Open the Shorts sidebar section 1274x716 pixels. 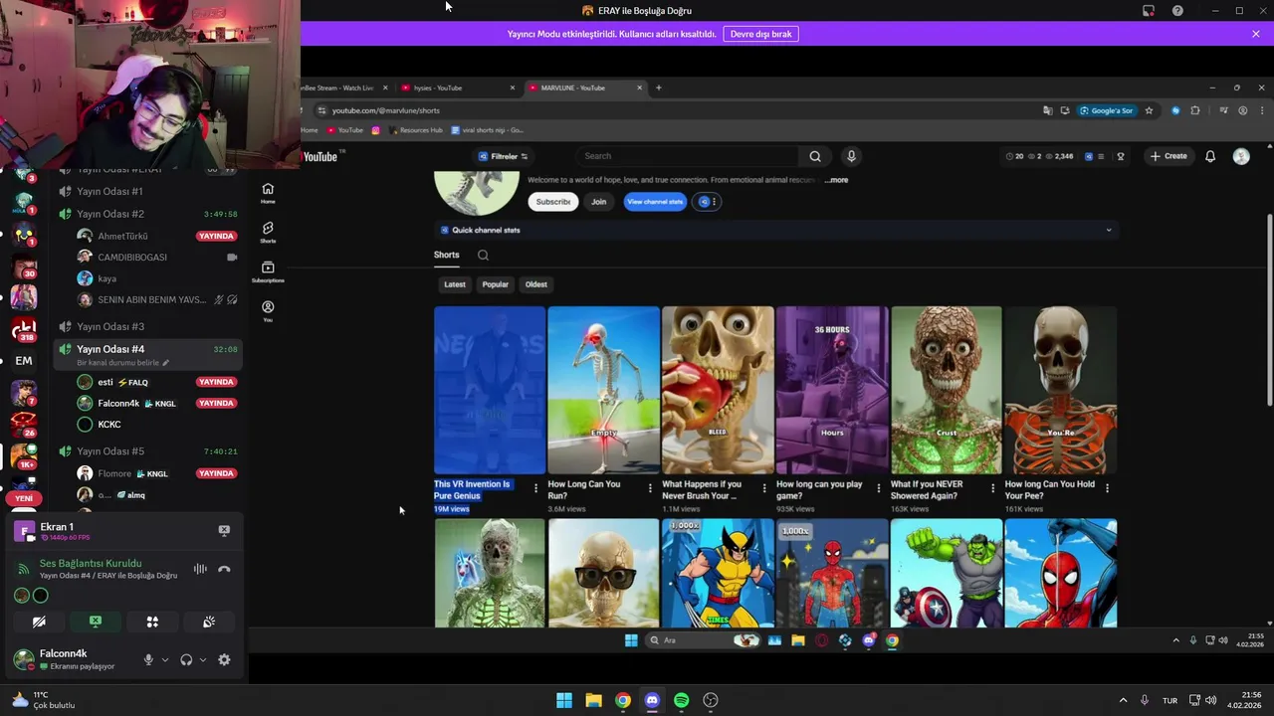[x=268, y=233]
